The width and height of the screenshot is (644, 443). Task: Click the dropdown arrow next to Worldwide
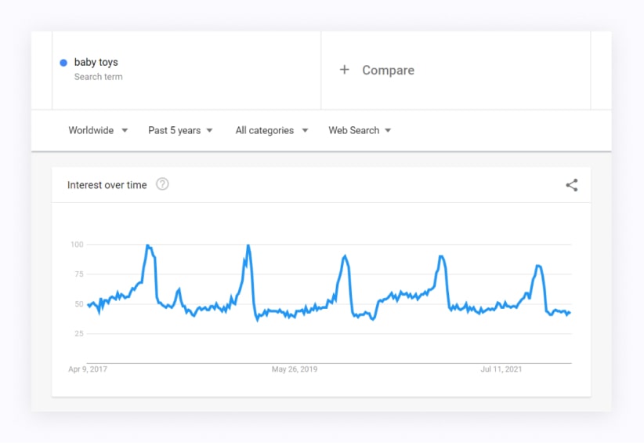click(125, 131)
